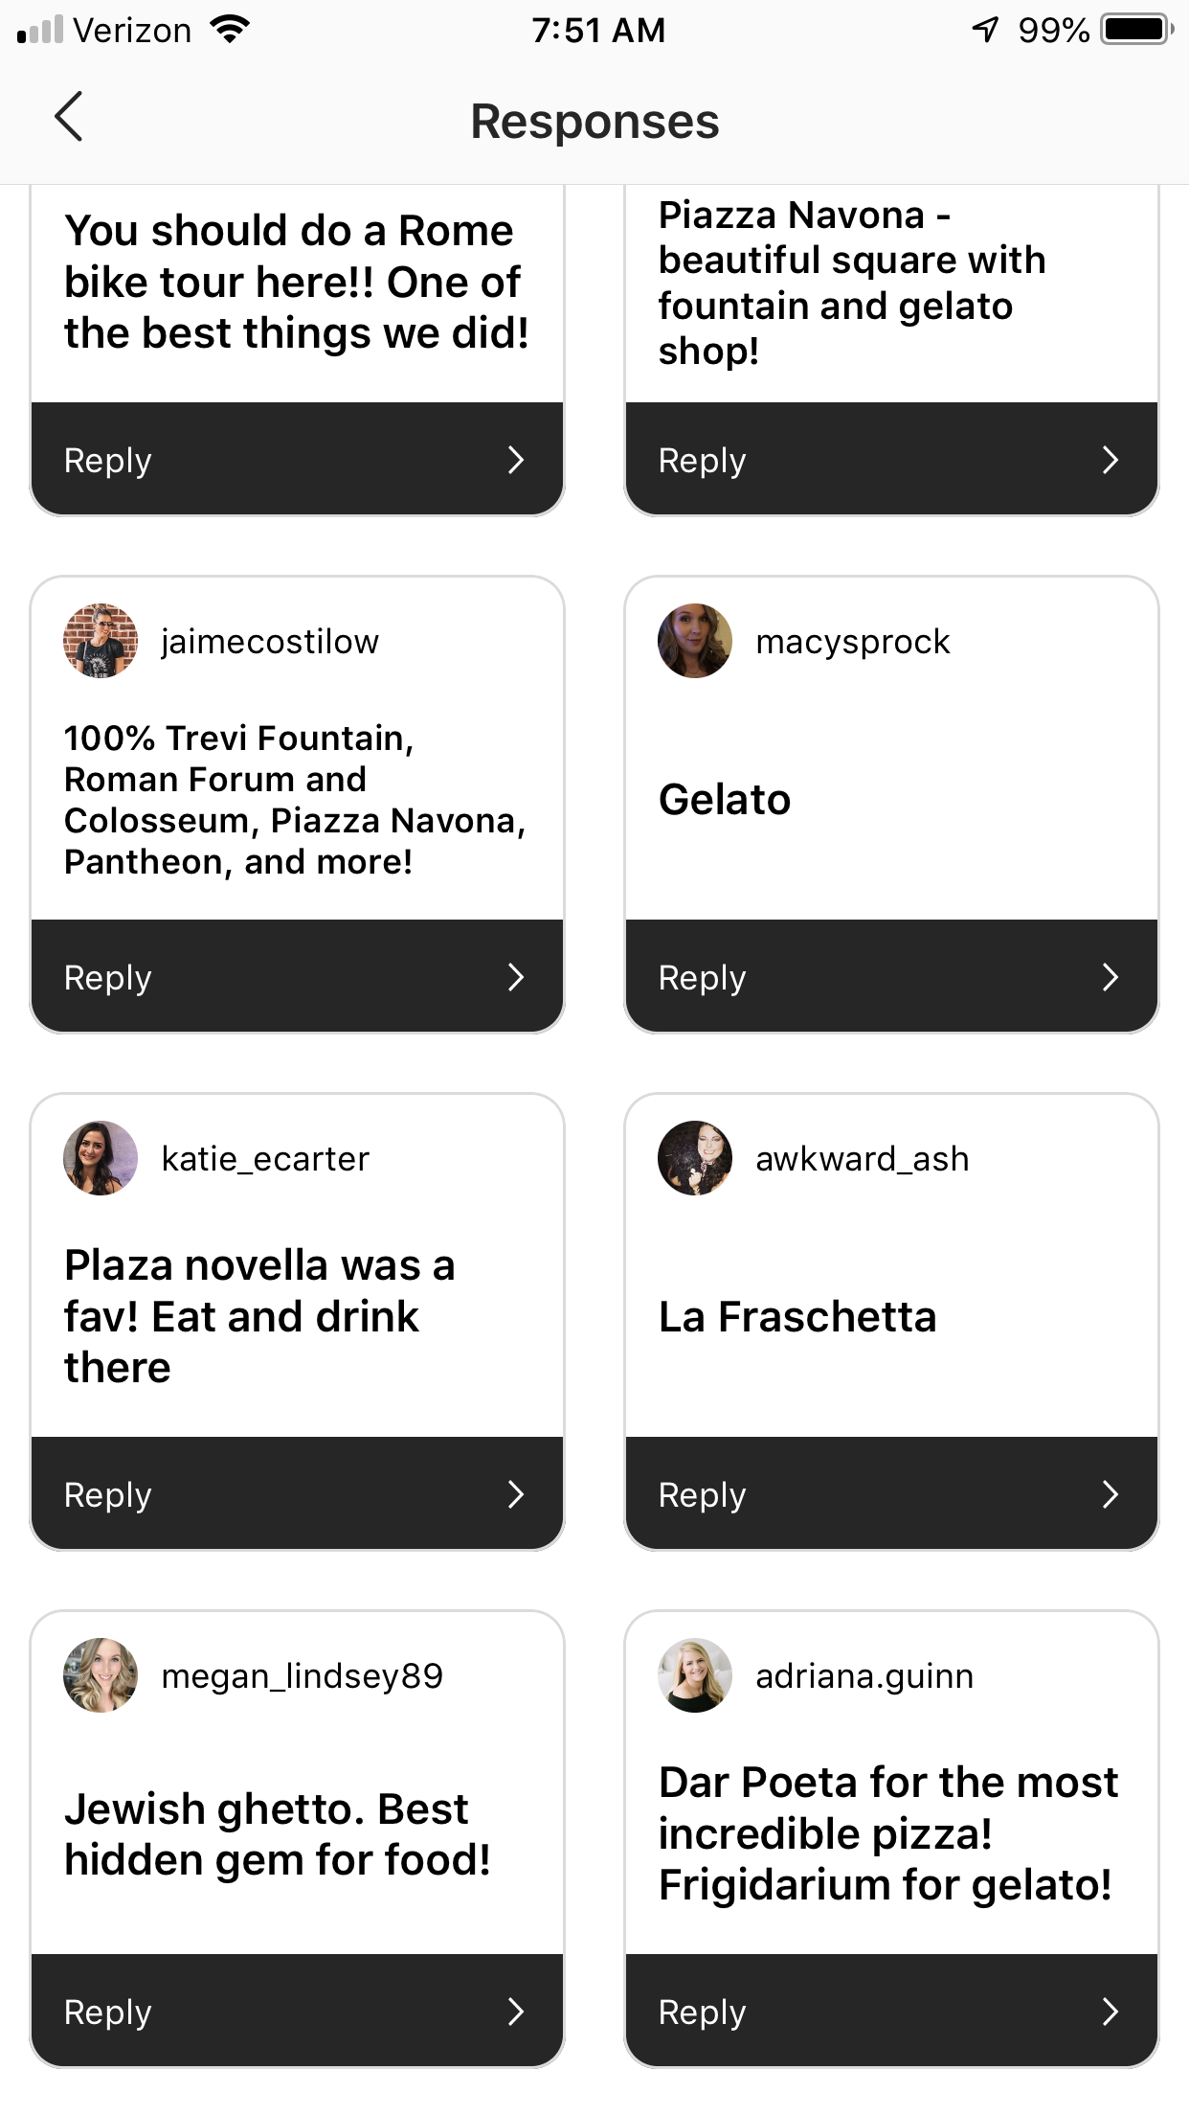Tap megan_lindsey89's profile photo
Screen dimensions: 1189x2115
pyautogui.click(x=101, y=1675)
